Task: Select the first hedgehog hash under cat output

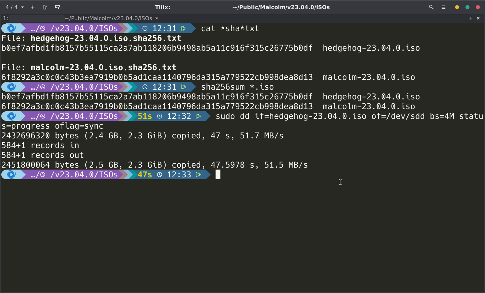Action: point(157,48)
